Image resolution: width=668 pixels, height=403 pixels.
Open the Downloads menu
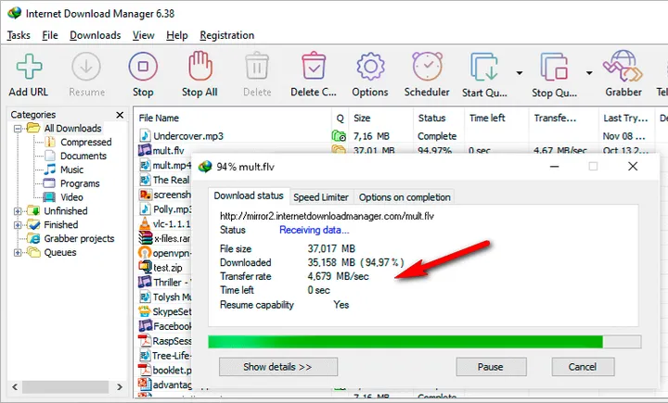click(x=95, y=35)
